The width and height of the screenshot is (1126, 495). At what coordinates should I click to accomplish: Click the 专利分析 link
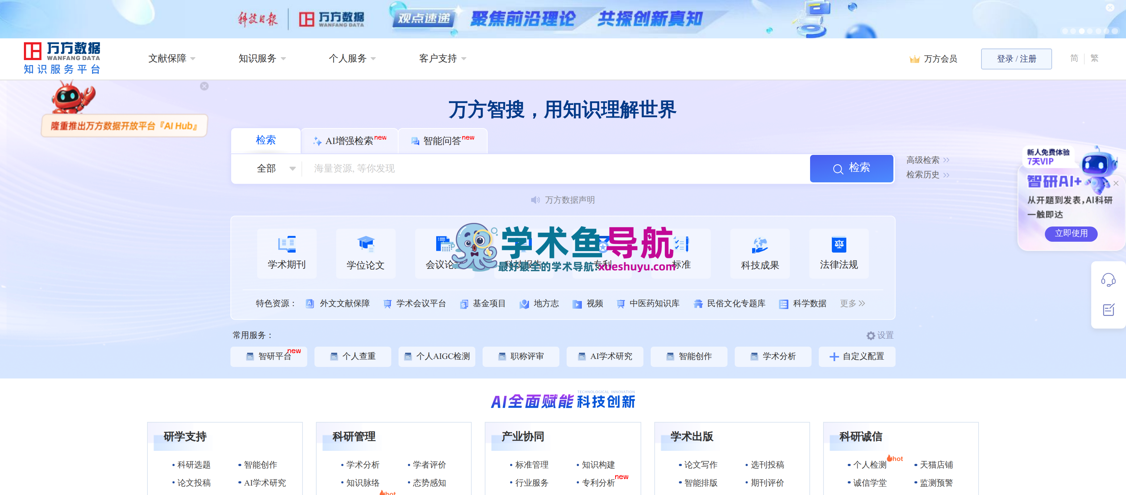tap(598, 483)
